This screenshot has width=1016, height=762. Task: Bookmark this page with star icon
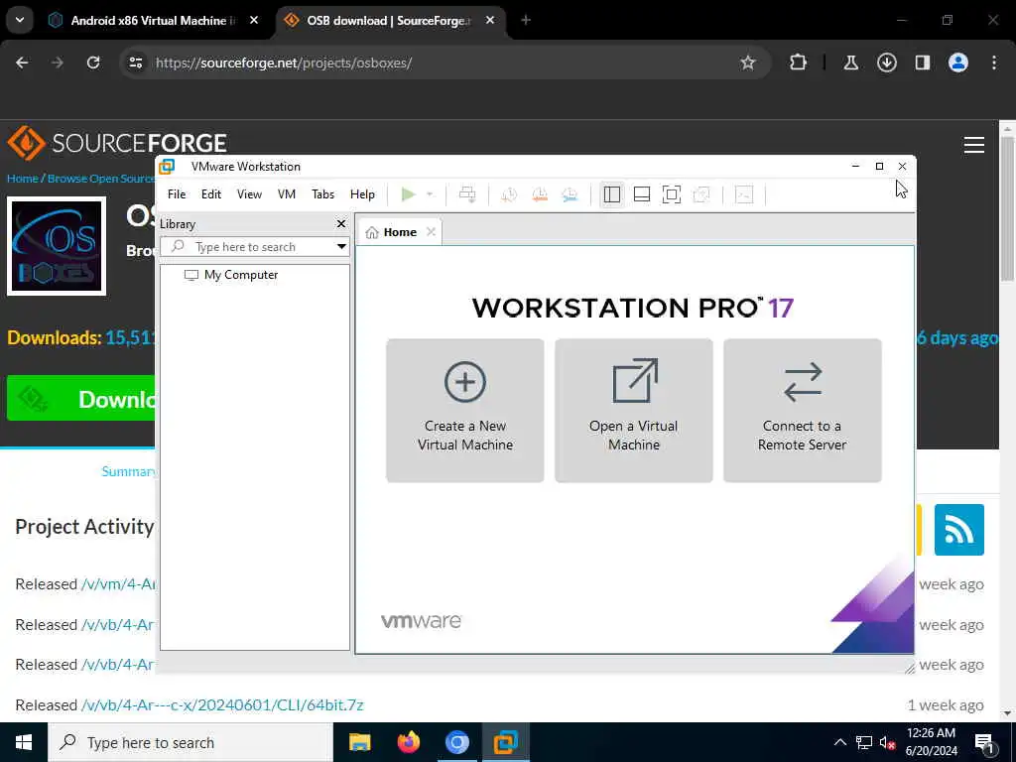pyautogui.click(x=748, y=63)
